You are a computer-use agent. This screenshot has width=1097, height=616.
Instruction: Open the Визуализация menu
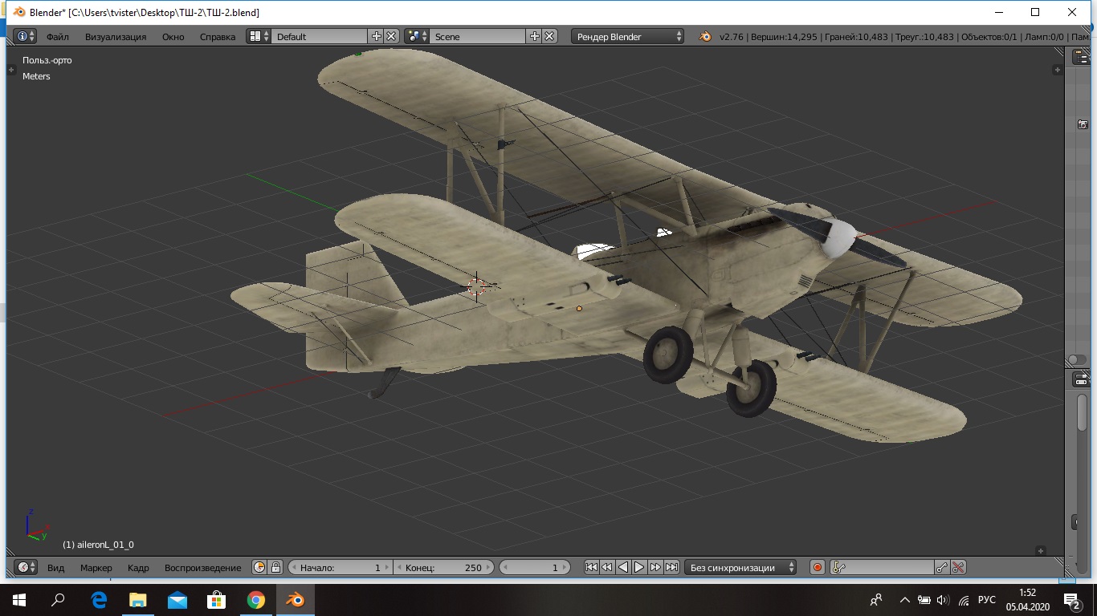116,37
